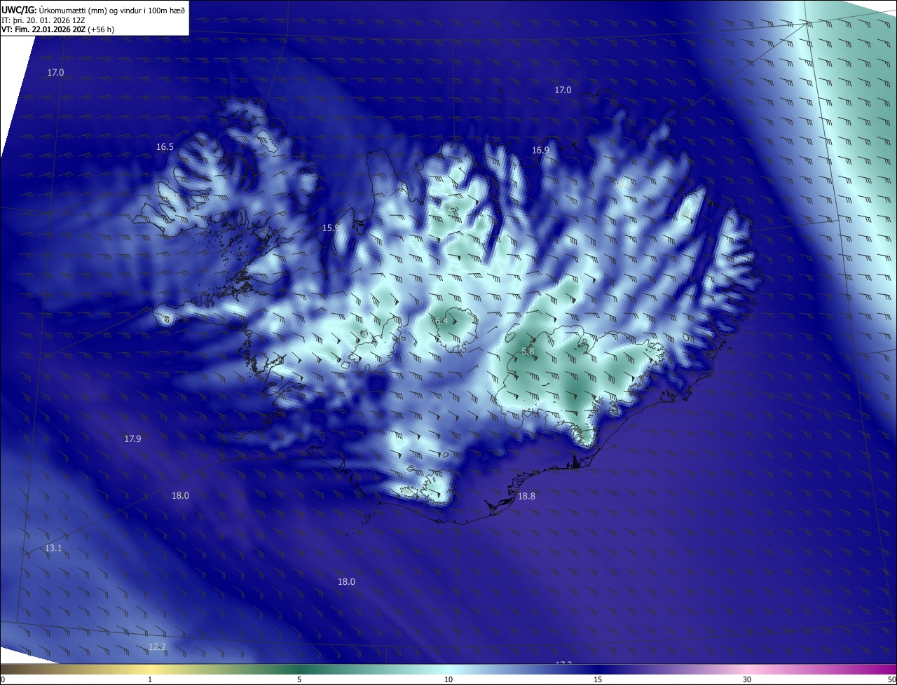Viewport: 897px width, 685px height.
Task: Click the VT valid time 22.01.2026 20Z (+56 h)
Action: coord(58,29)
